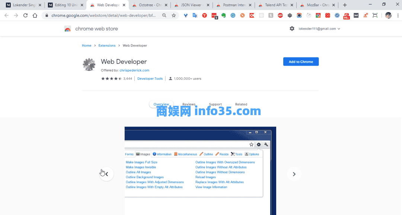Switch to the Octotree browser tab
Viewport: 402px width, 215px height.
pyautogui.click(x=150, y=5)
